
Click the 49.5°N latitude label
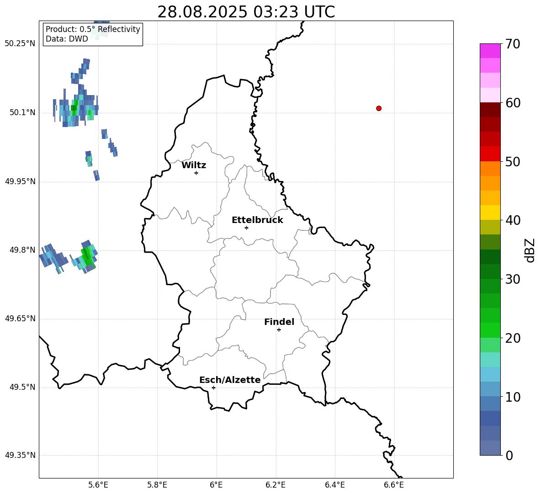tap(22, 387)
